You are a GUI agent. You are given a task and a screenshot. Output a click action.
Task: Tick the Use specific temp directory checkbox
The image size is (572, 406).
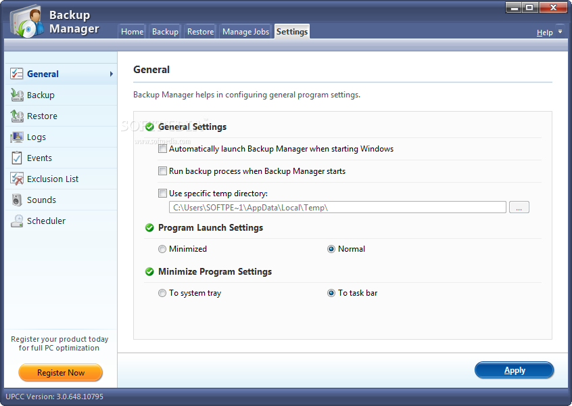click(162, 193)
